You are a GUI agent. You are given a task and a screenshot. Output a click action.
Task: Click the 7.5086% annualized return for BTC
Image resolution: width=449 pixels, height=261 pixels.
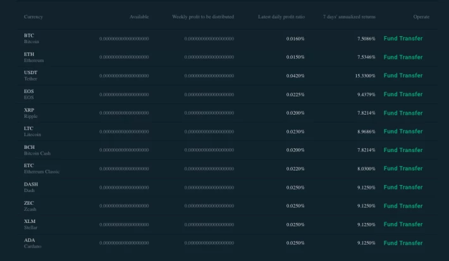(366, 39)
